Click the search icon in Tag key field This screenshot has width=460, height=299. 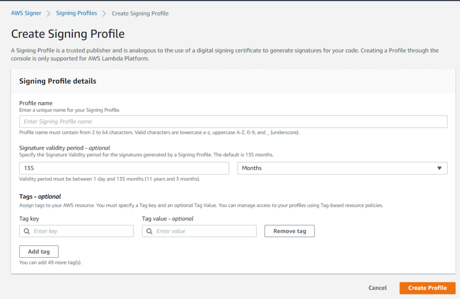point(27,231)
